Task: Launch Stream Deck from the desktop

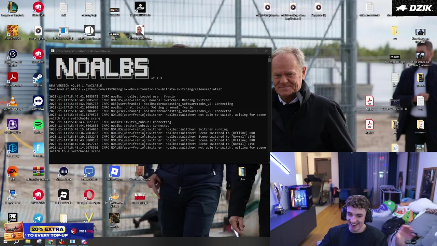Action: tap(64, 173)
